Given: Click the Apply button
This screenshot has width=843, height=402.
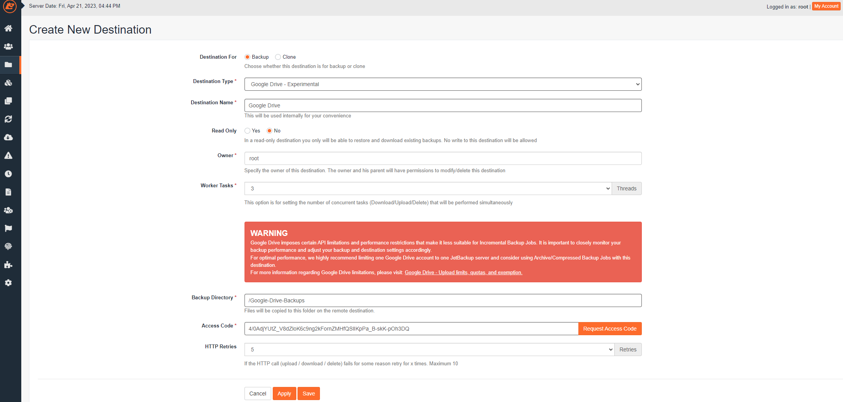Looking at the screenshot, I should [x=284, y=394].
